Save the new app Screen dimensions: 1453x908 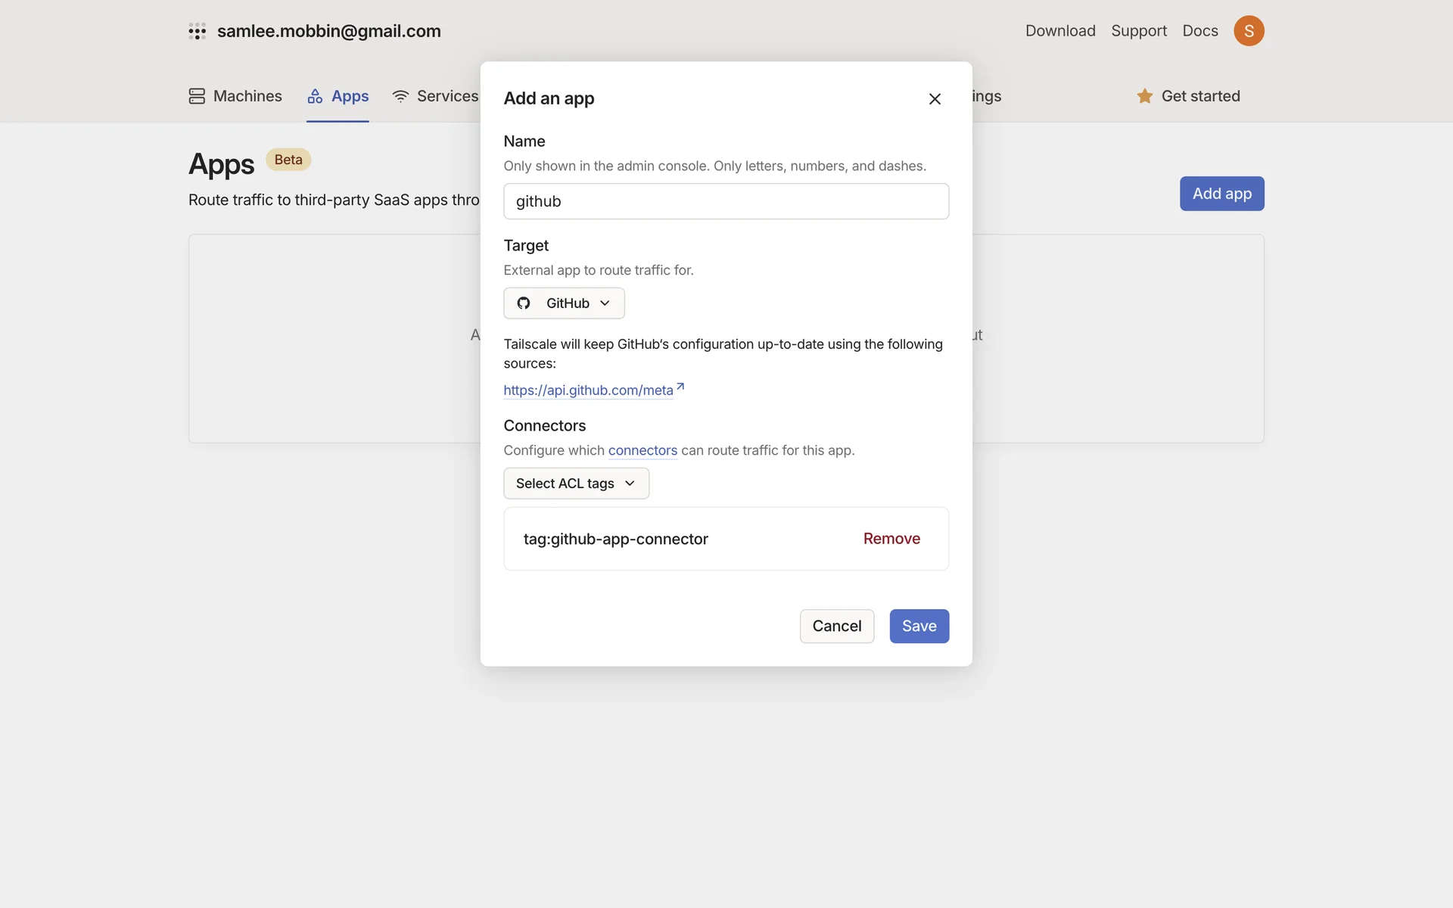point(919,626)
